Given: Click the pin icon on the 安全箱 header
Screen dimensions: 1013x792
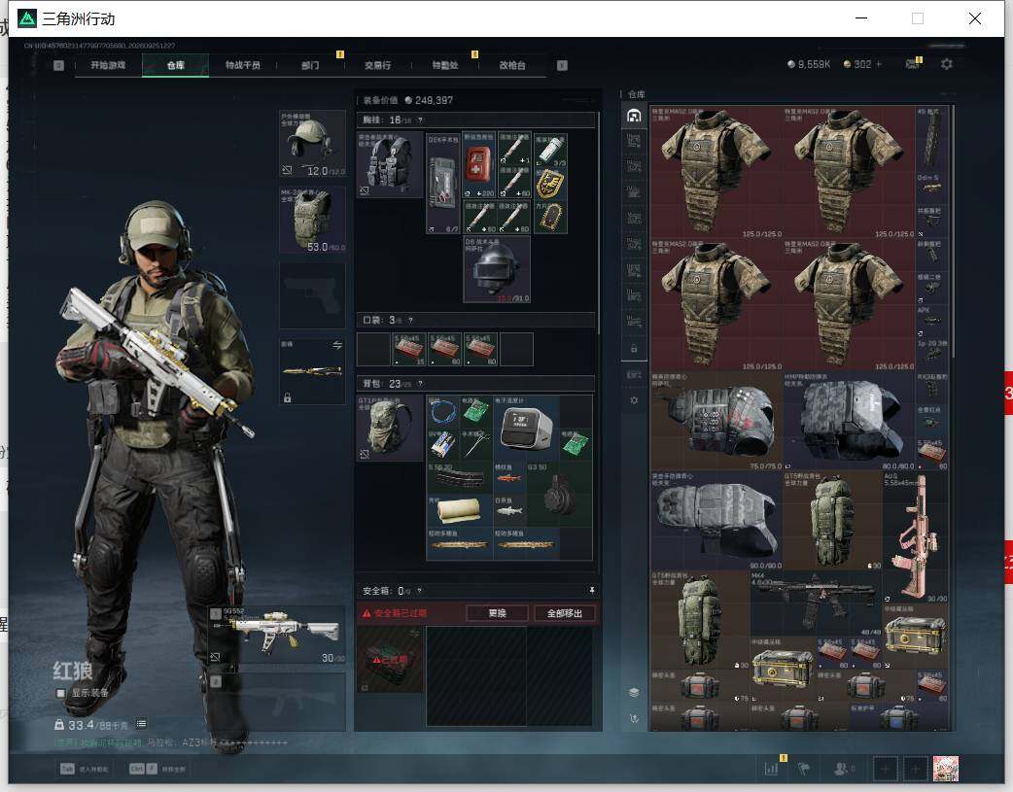Looking at the screenshot, I should point(591,591).
